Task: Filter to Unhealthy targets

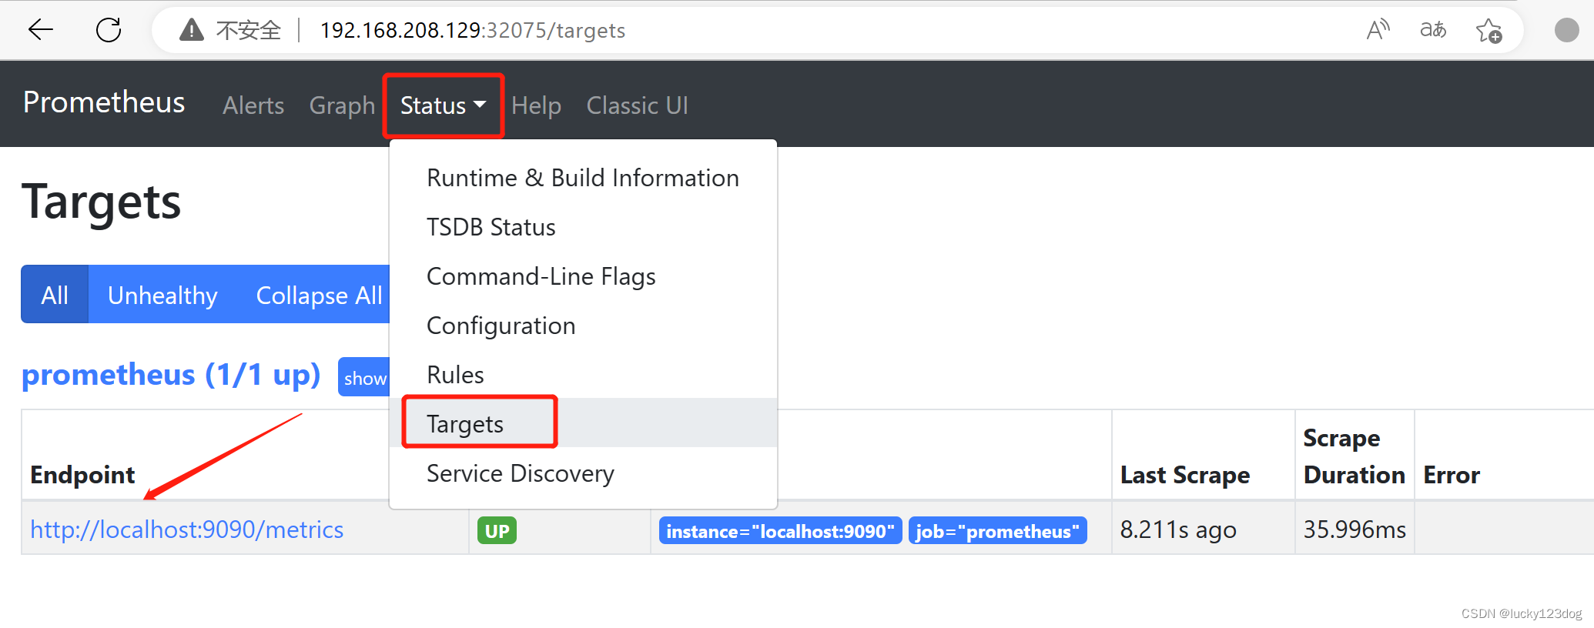Action: (162, 295)
